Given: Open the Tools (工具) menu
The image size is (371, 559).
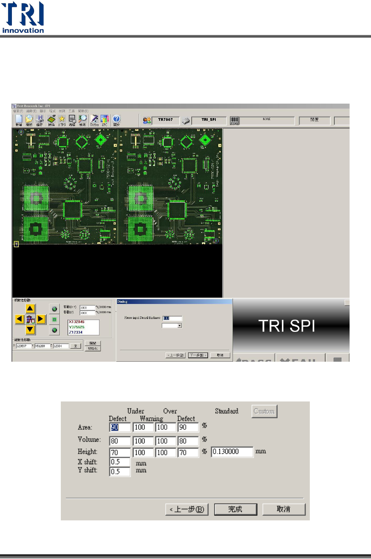Looking at the screenshot, I should (x=72, y=111).
